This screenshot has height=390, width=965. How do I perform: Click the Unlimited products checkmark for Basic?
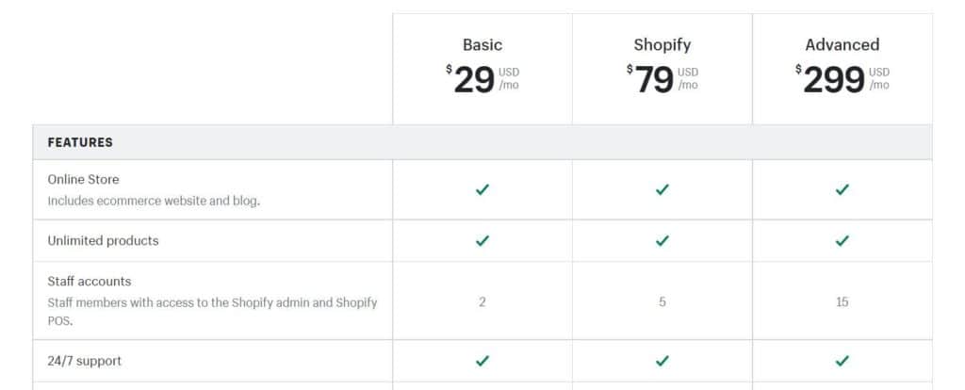(482, 240)
